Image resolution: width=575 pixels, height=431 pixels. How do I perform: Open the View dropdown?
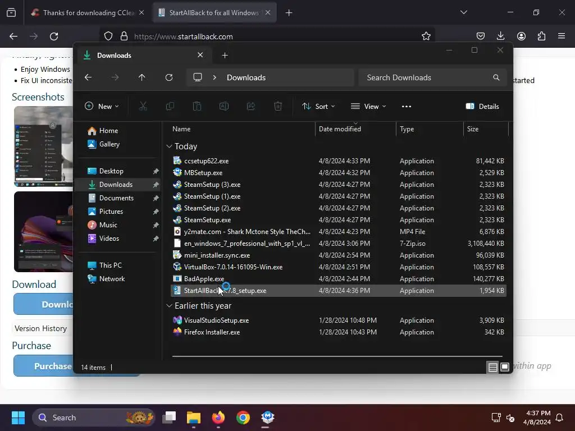point(368,106)
